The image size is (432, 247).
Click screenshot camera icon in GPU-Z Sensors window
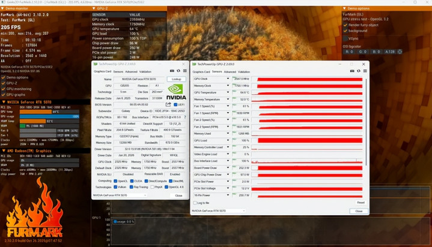click(352, 71)
